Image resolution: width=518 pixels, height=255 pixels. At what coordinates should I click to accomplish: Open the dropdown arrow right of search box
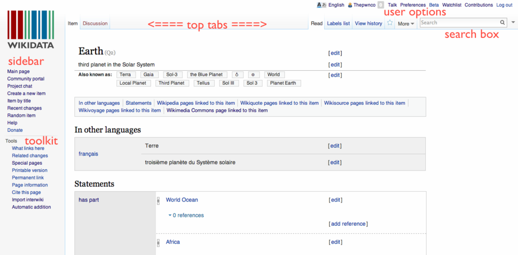coord(513,23)
